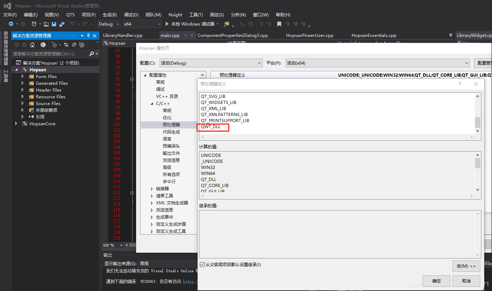Expand the HopsanCore project node
This screenshot has height=291, width=492.
click(16, 123)
